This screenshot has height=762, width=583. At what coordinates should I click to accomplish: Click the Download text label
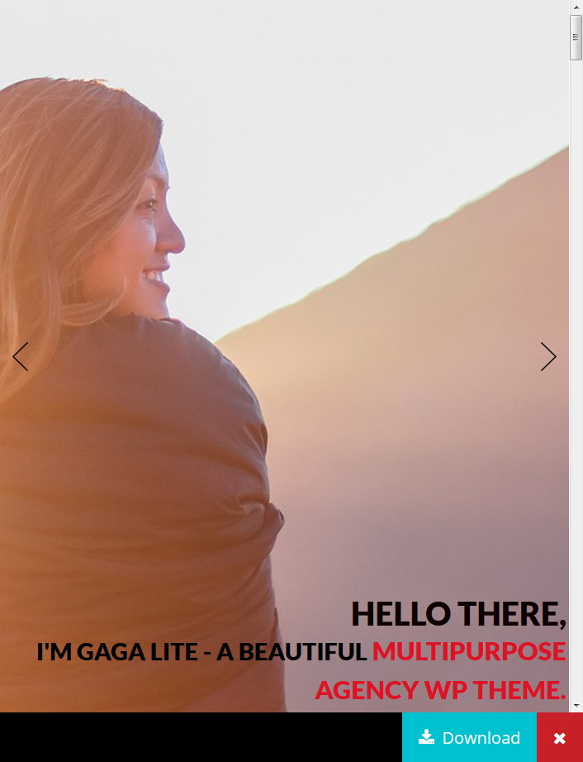[481, 738]
